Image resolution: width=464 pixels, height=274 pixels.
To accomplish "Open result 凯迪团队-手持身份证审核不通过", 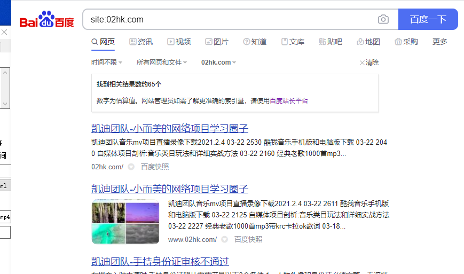I will coord(160,261).
